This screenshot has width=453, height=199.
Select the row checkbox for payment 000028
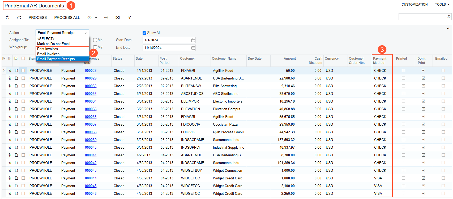[x=23, y=70]
